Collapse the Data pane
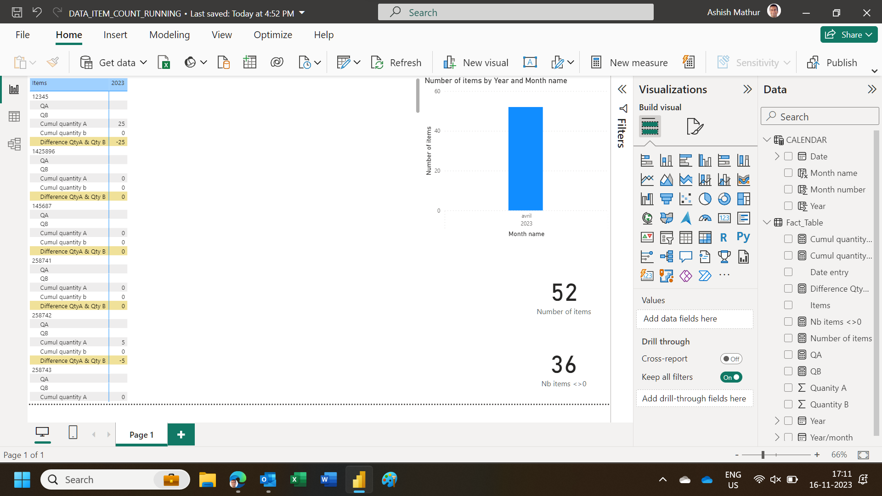The width and height of the screenshot is (882, 496). pyautogui.click(x=872, y=89)
